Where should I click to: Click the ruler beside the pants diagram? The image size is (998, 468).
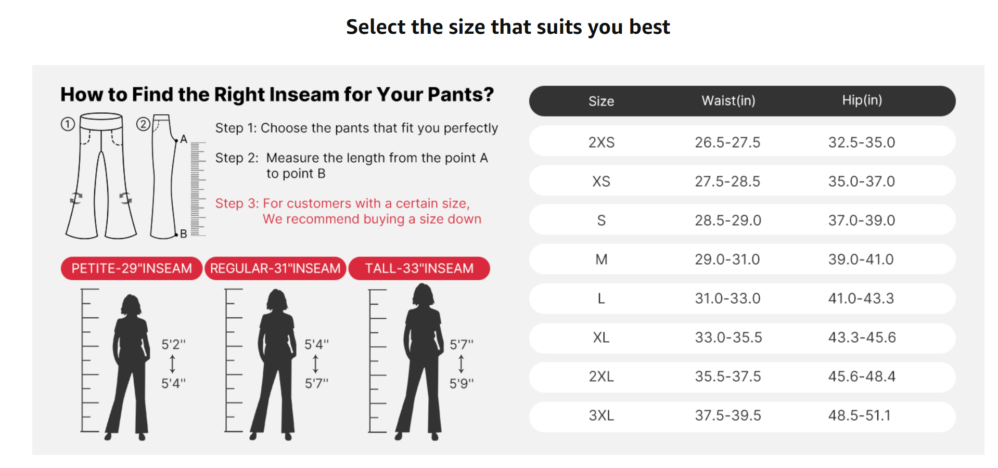coord(198,189)
